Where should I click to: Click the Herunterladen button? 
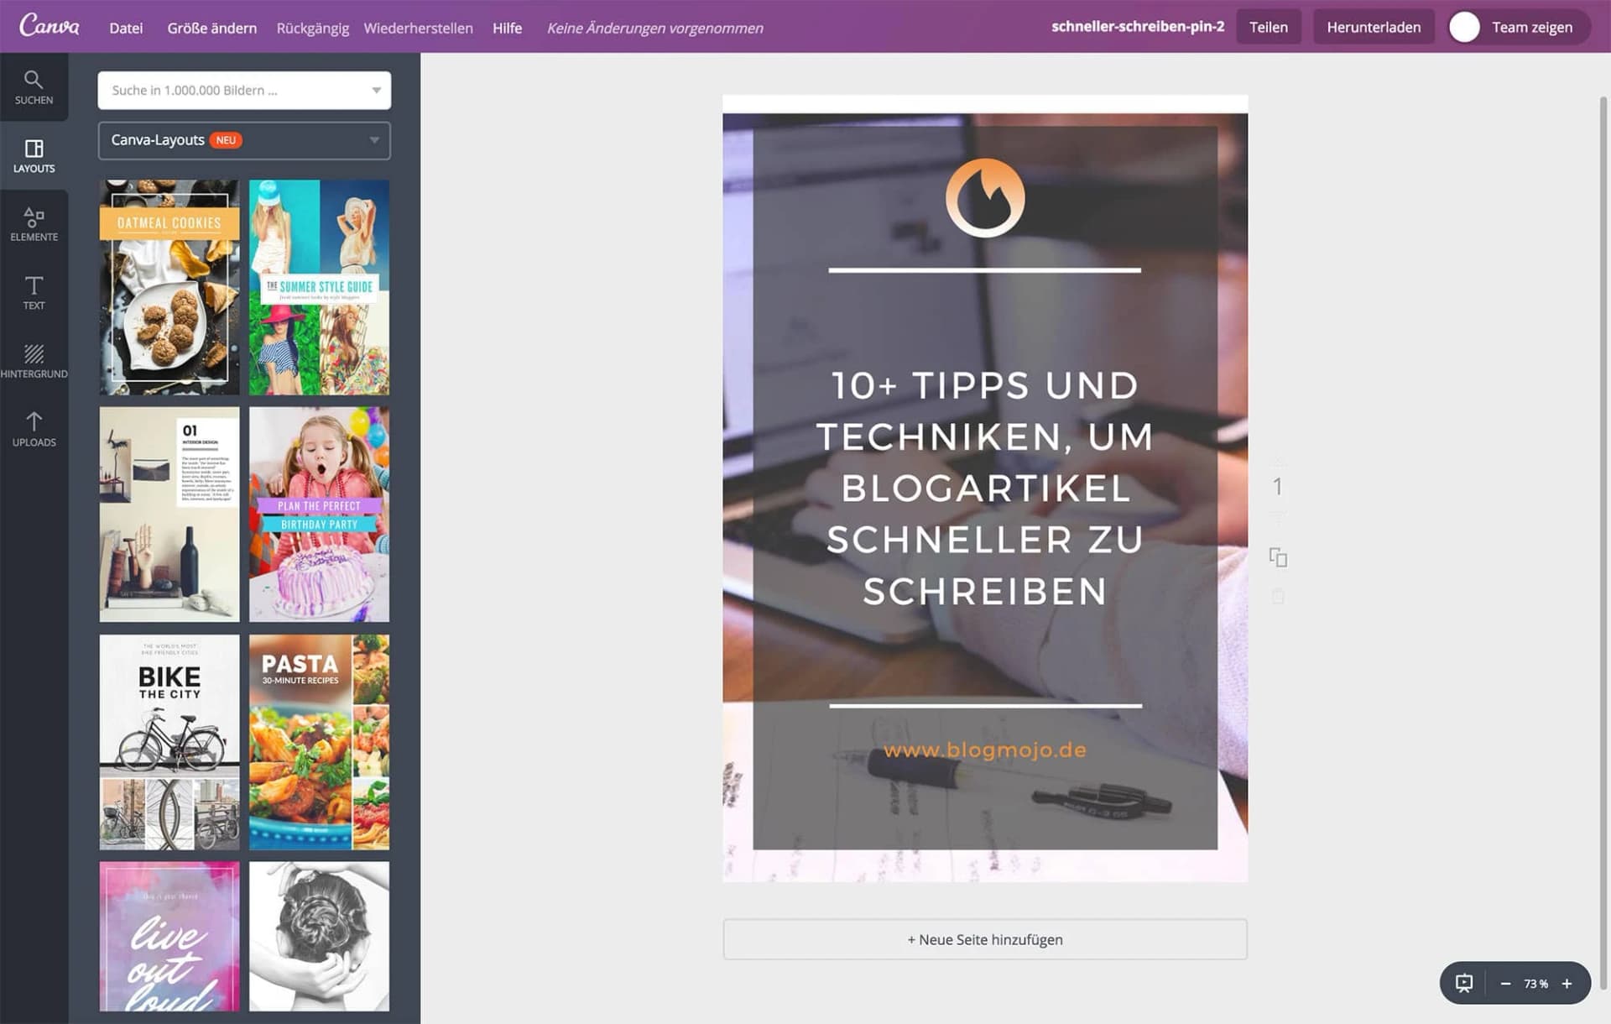1374,26
